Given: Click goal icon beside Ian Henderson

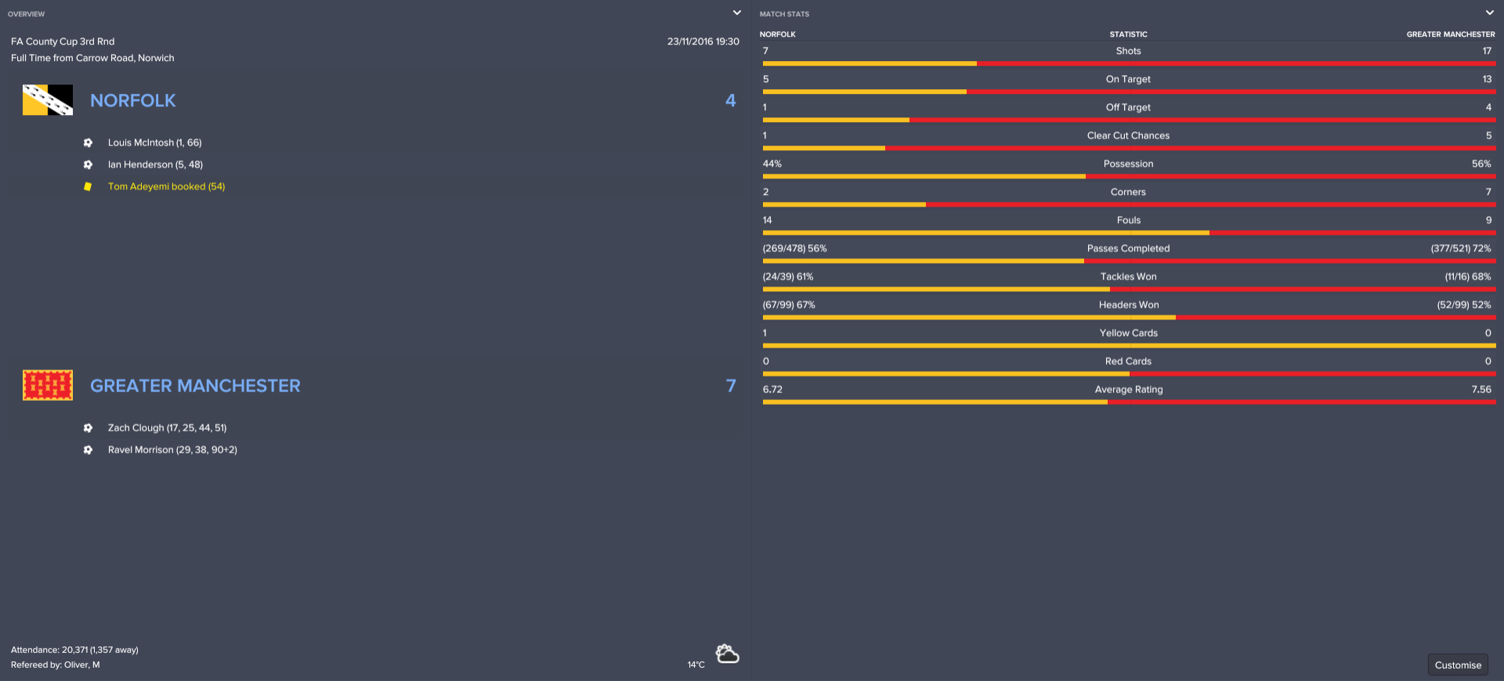Looking at the screenshot, I should (88, 164).
